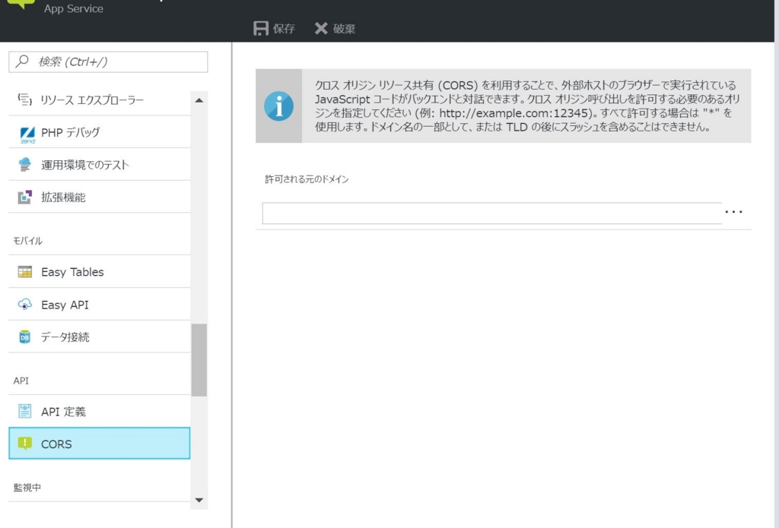Click the モバイル section header
This screenshot has width=779, height=528.
[x=28, y=241]
